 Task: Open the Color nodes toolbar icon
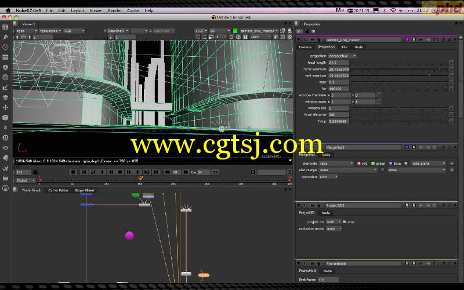coord(5,67)
